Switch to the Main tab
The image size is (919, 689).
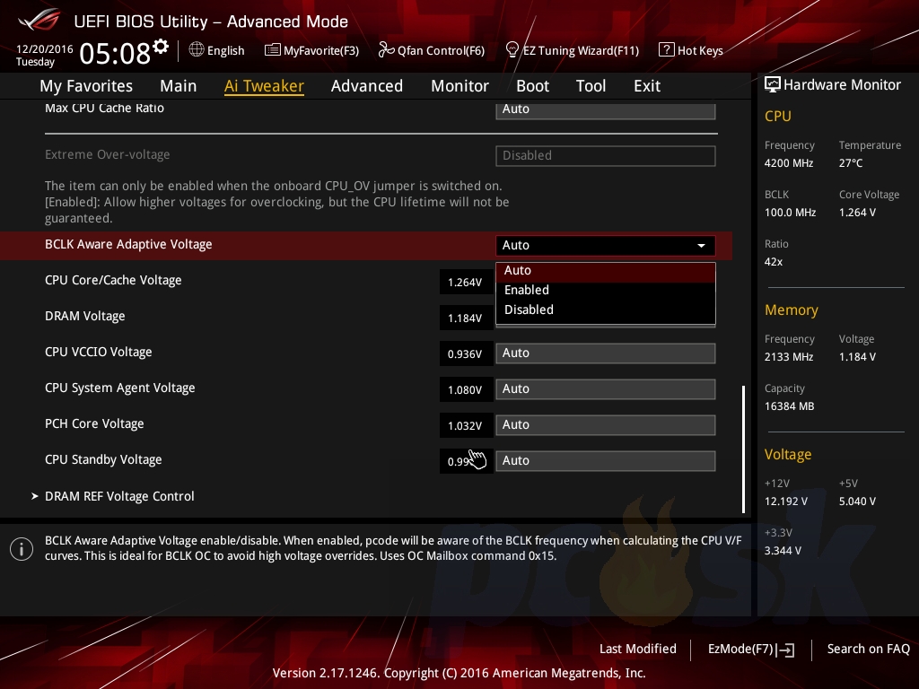179,86
